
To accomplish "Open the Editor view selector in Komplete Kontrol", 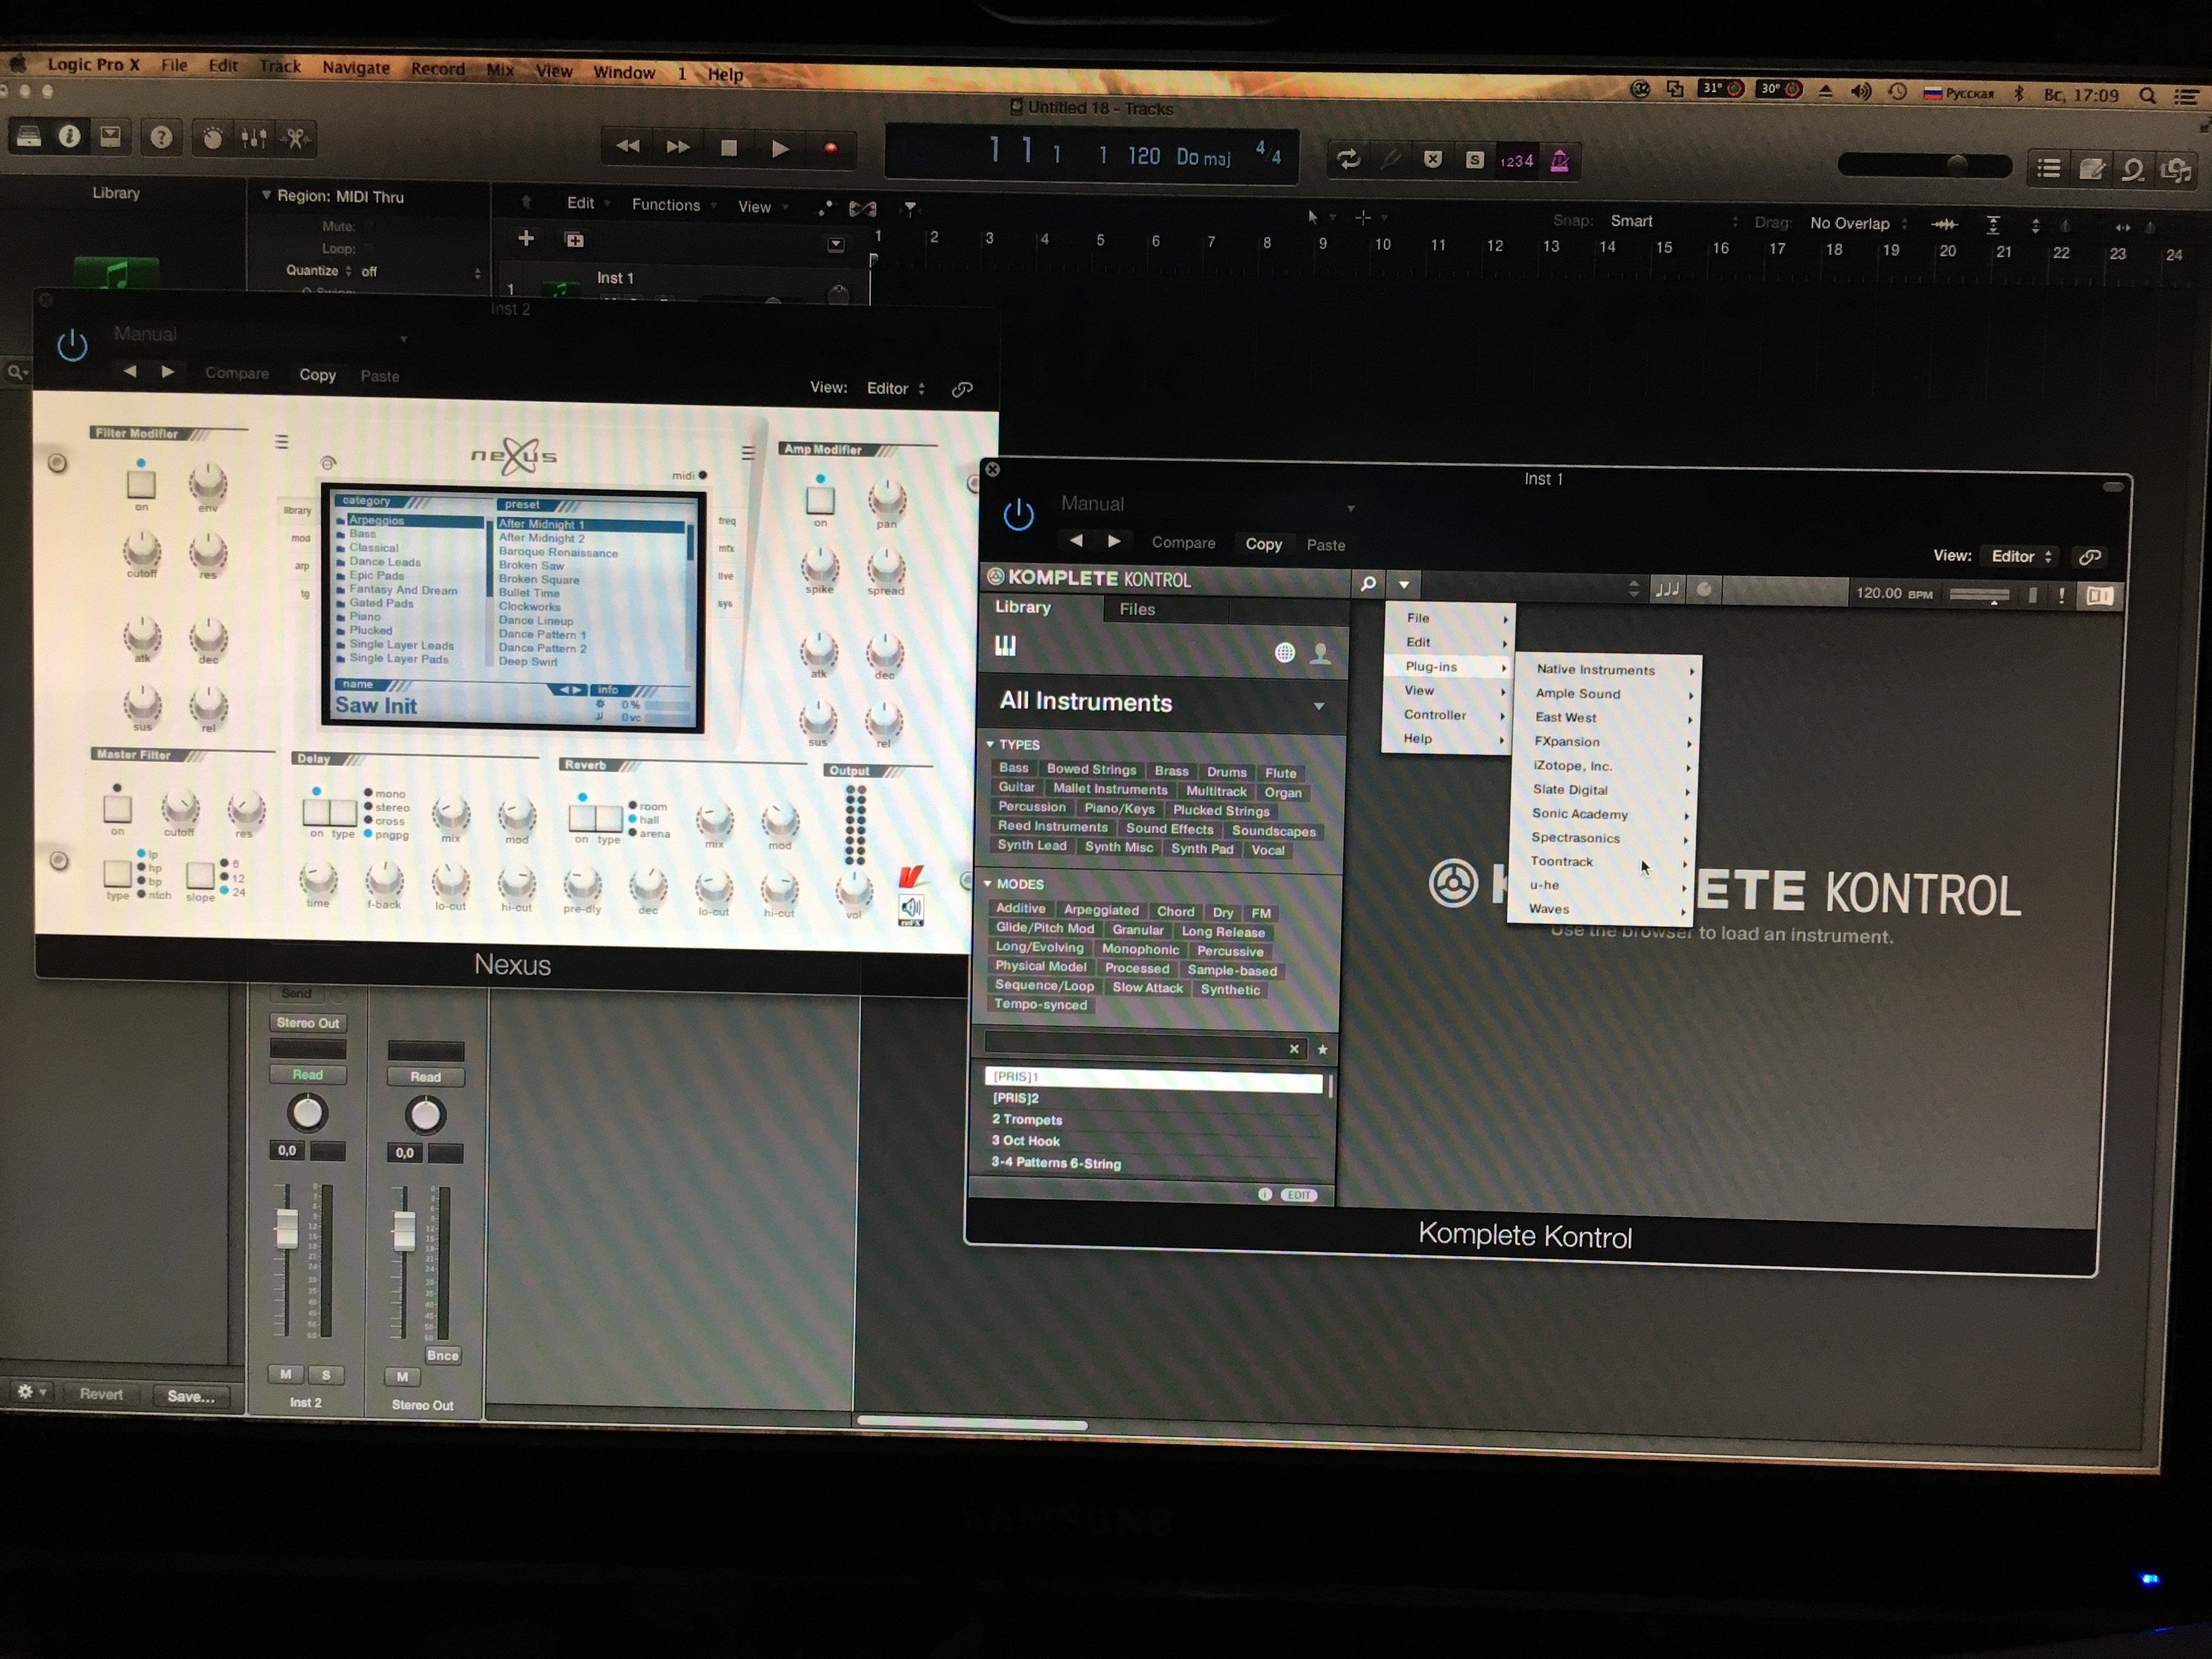I will (x=2021, y=556).
